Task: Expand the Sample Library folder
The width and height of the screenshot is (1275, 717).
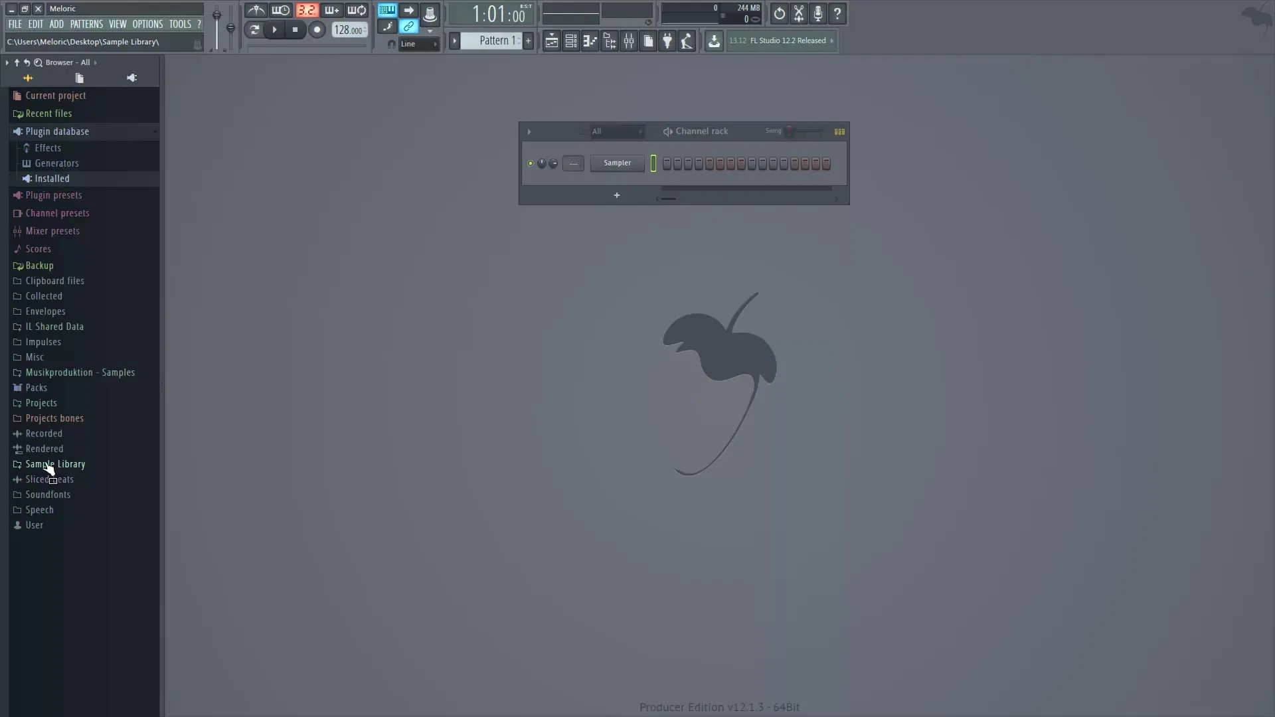Action: [x=55, y=464]
